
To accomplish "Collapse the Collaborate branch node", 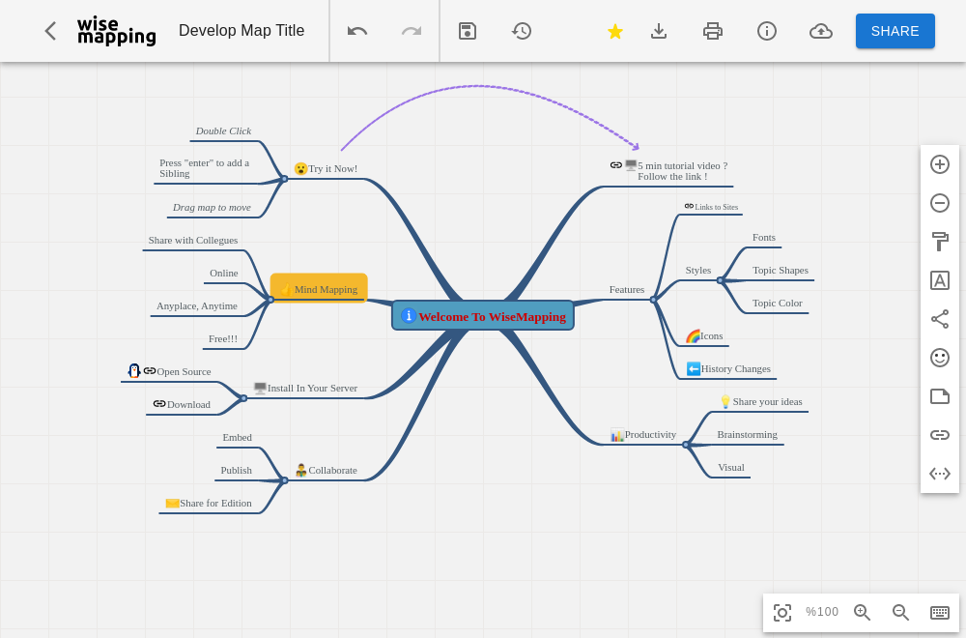I will (x=285, y=480).
